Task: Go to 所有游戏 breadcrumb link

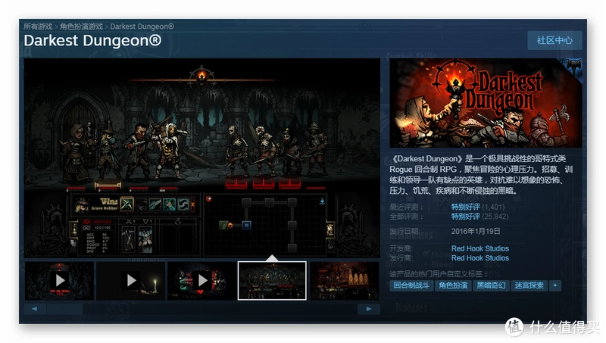Action: [x=38, y=27]
